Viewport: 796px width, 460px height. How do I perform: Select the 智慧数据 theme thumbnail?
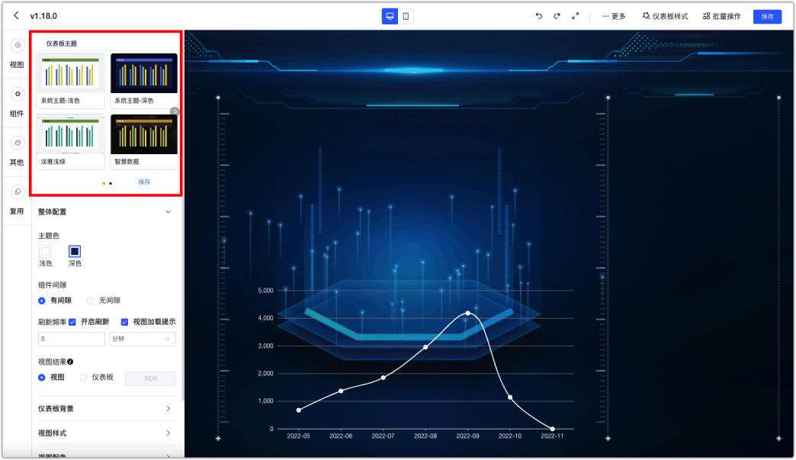tap(144, 141)
